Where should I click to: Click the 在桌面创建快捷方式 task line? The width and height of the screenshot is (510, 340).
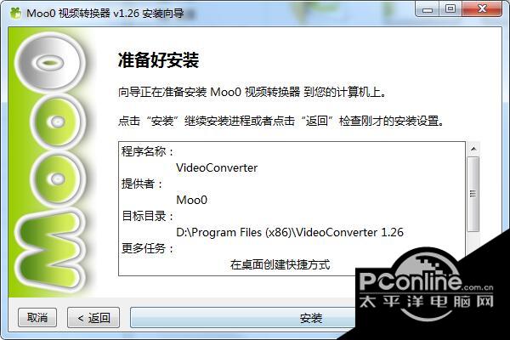(280, 264)
